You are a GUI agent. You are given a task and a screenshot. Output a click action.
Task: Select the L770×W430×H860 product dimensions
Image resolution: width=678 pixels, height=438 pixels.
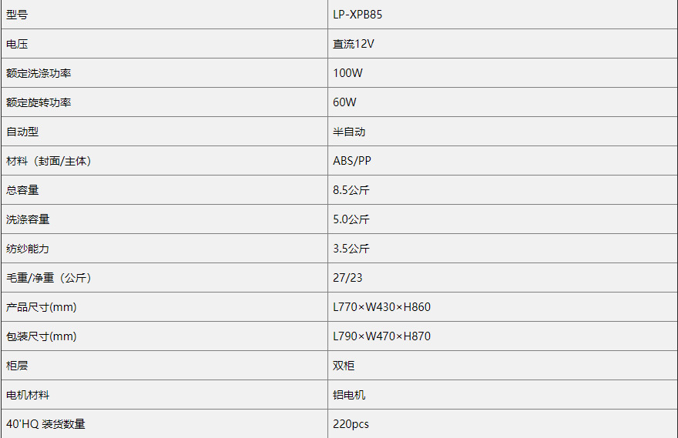click(x=381, y=307)
